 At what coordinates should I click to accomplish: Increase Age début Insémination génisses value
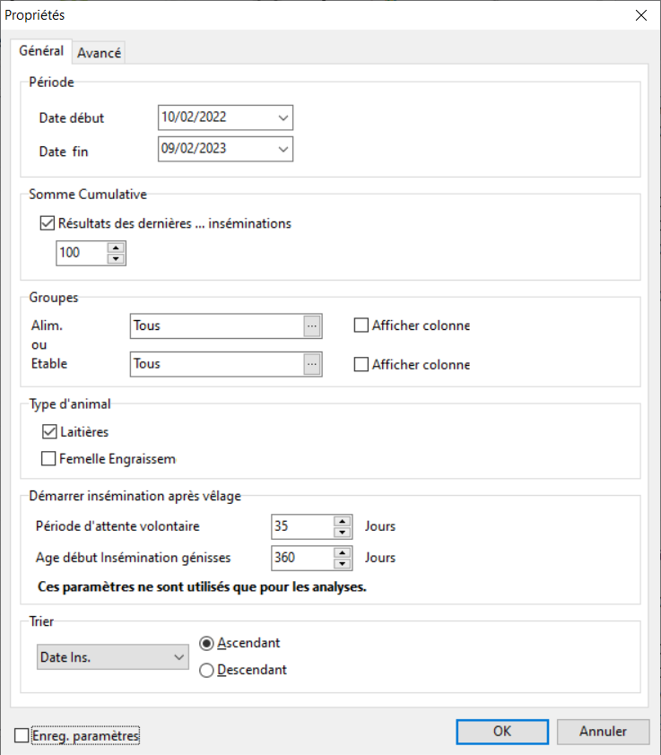[342, 552]
